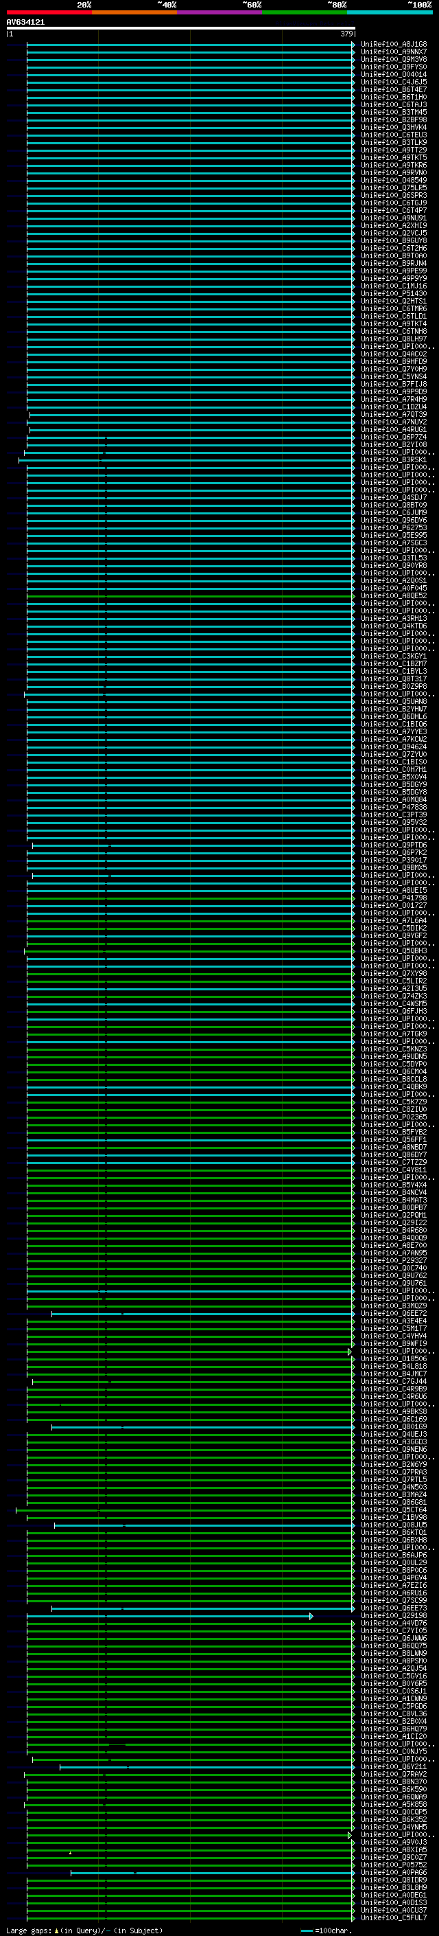Screen dimensions: 439x1936
Task: Select the UniRef100_A4VD76 label
Action: [394, 1623]
